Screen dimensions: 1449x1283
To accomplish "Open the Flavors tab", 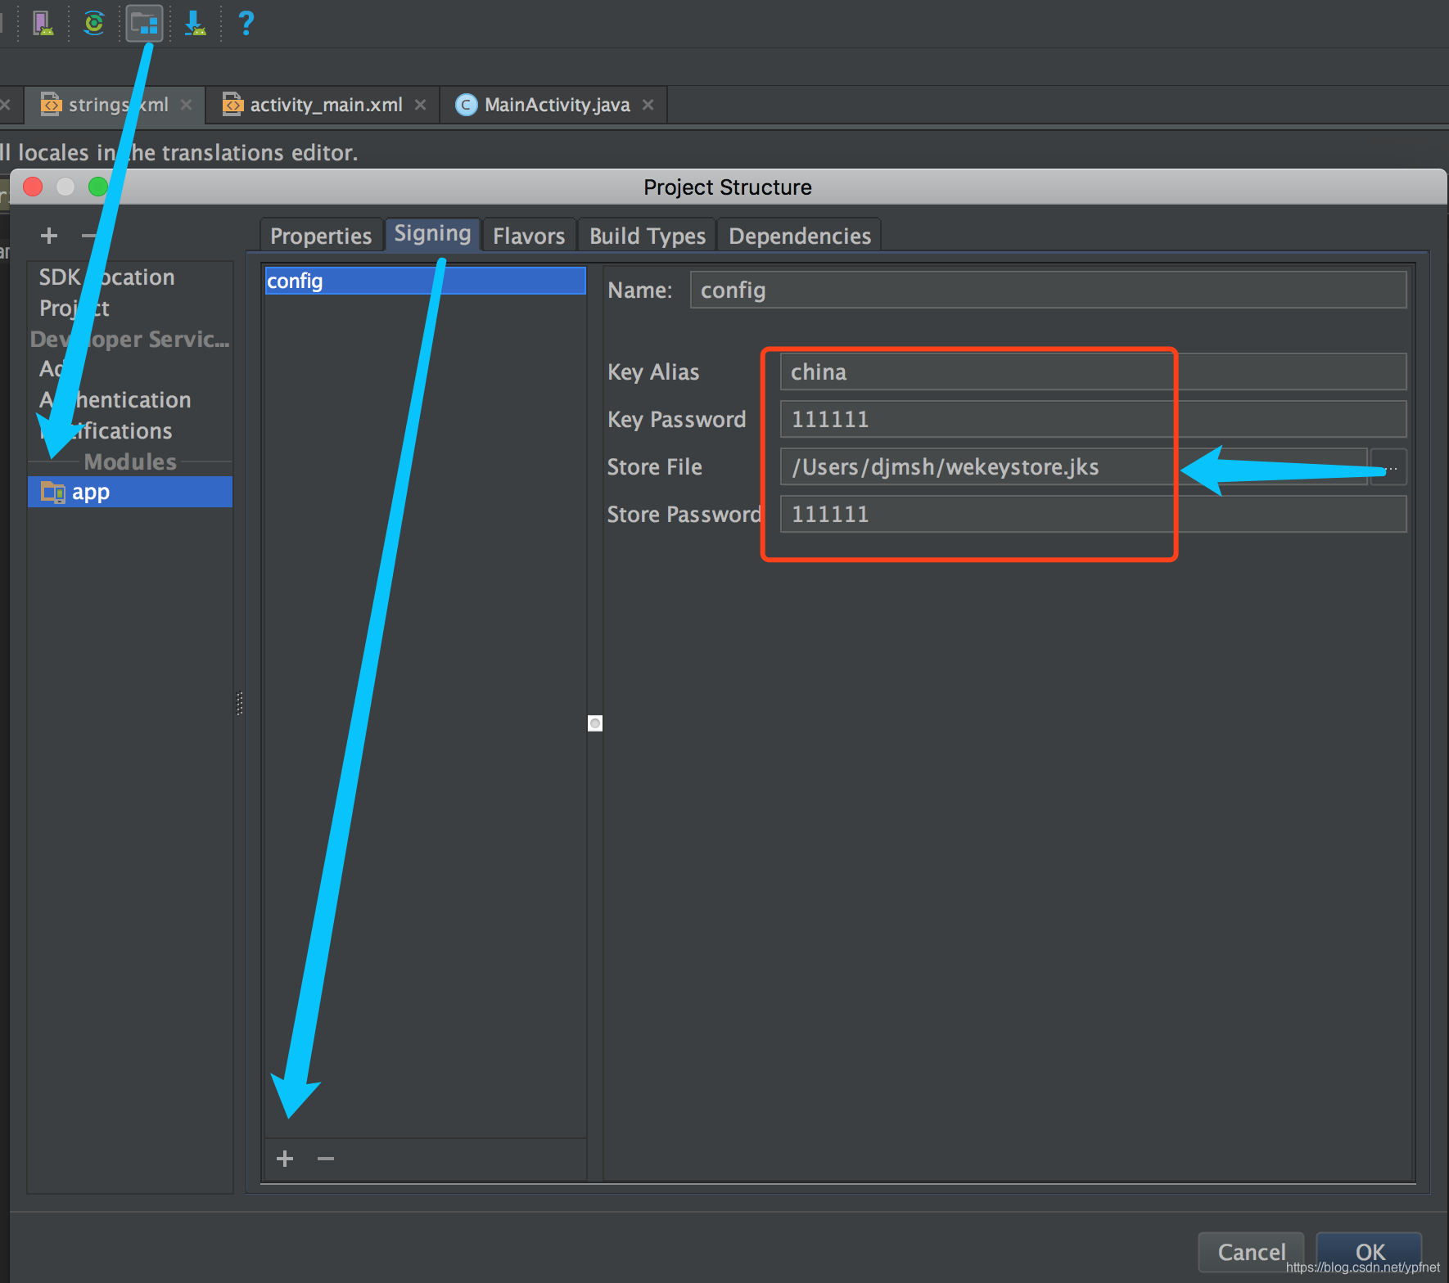I will (529, 236).
